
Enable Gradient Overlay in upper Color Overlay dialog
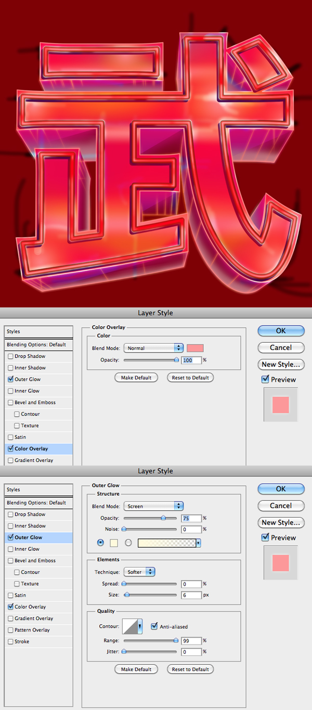click(10, 460)
